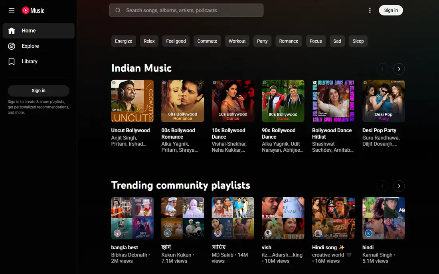Viewport: 439px width, 274px height.
Task: Open the hindi playlist by Karnail Singh thumbnail
Action: (x=384, y=218)
